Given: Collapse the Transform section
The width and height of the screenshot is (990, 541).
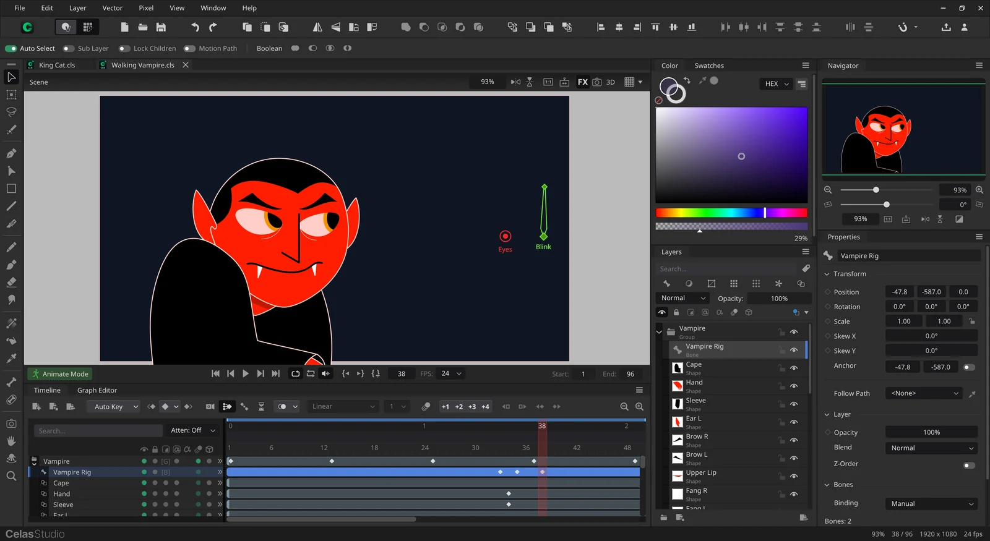Looking at the screenshot, I should (x=827, y=274).
